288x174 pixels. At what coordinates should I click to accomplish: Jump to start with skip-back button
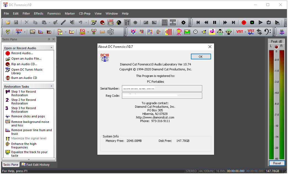coord(198,23)
